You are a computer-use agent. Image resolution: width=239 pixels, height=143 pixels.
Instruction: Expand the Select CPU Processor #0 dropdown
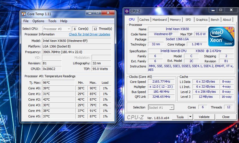[57, 29]
